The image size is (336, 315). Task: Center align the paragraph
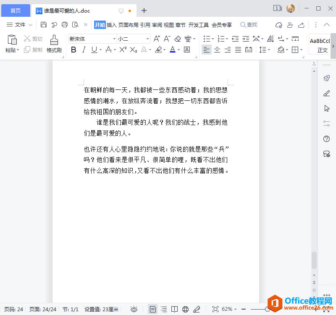[217, 50]
